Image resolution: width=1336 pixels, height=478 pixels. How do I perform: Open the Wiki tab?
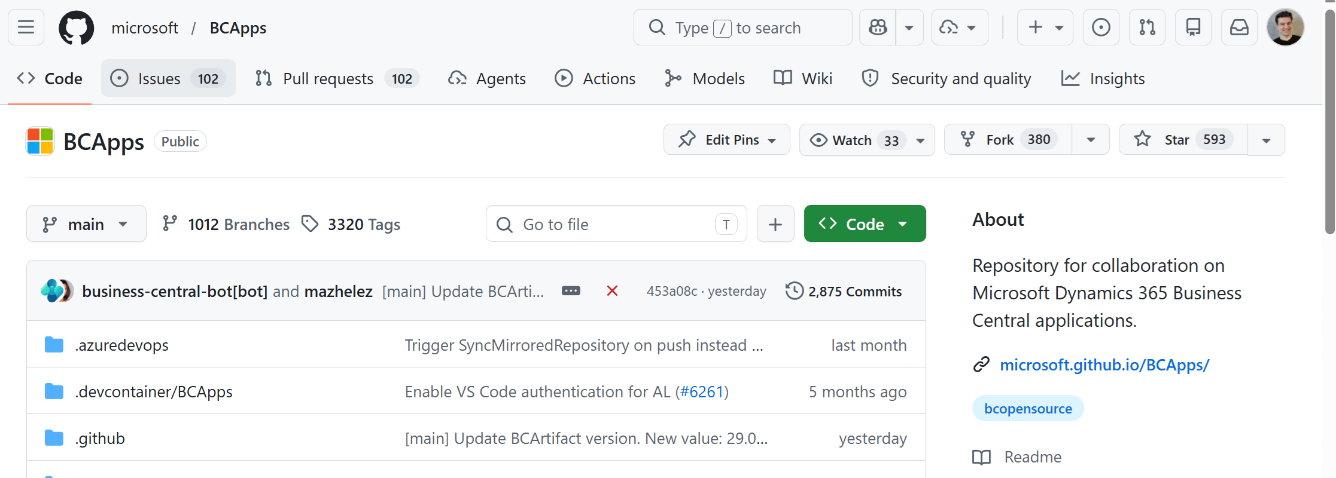[803, 78]
